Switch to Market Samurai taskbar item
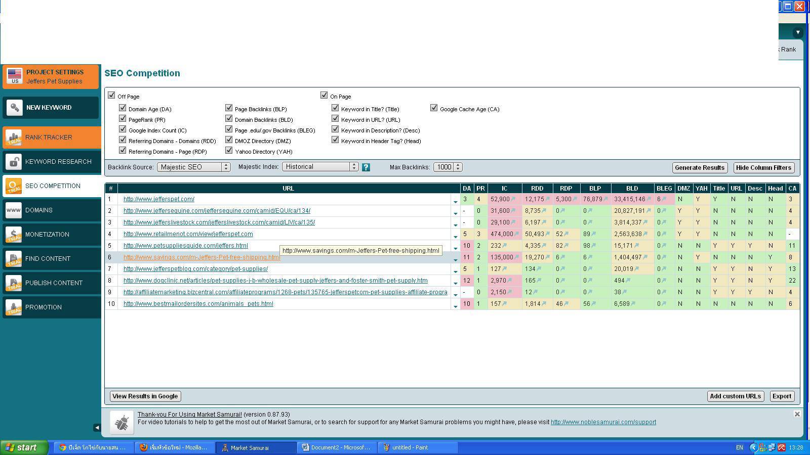This screenshot has height=455, width=810. (x=256, y=447)
